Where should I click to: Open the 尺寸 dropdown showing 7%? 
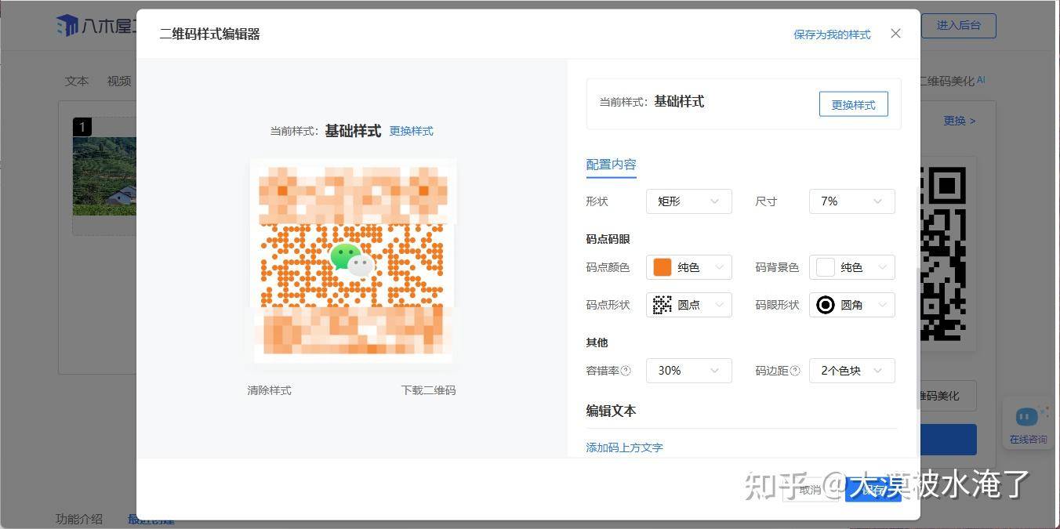tap(852, 201)
